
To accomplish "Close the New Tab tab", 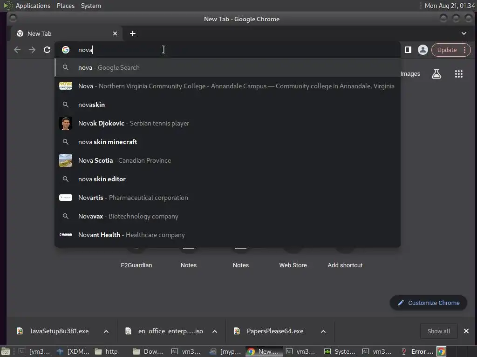I will click(x=115, y=33).
